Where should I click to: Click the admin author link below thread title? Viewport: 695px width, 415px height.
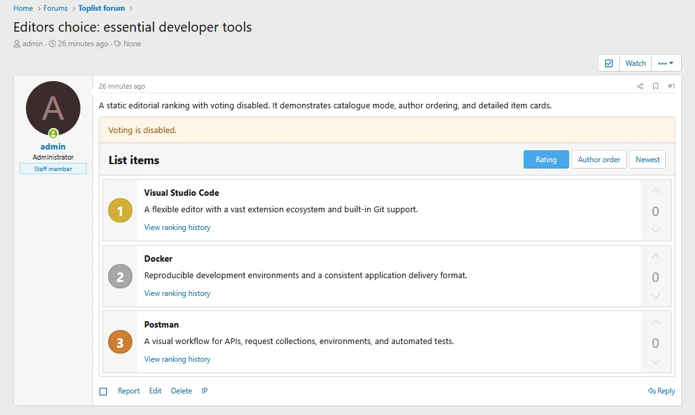point(32,44)
